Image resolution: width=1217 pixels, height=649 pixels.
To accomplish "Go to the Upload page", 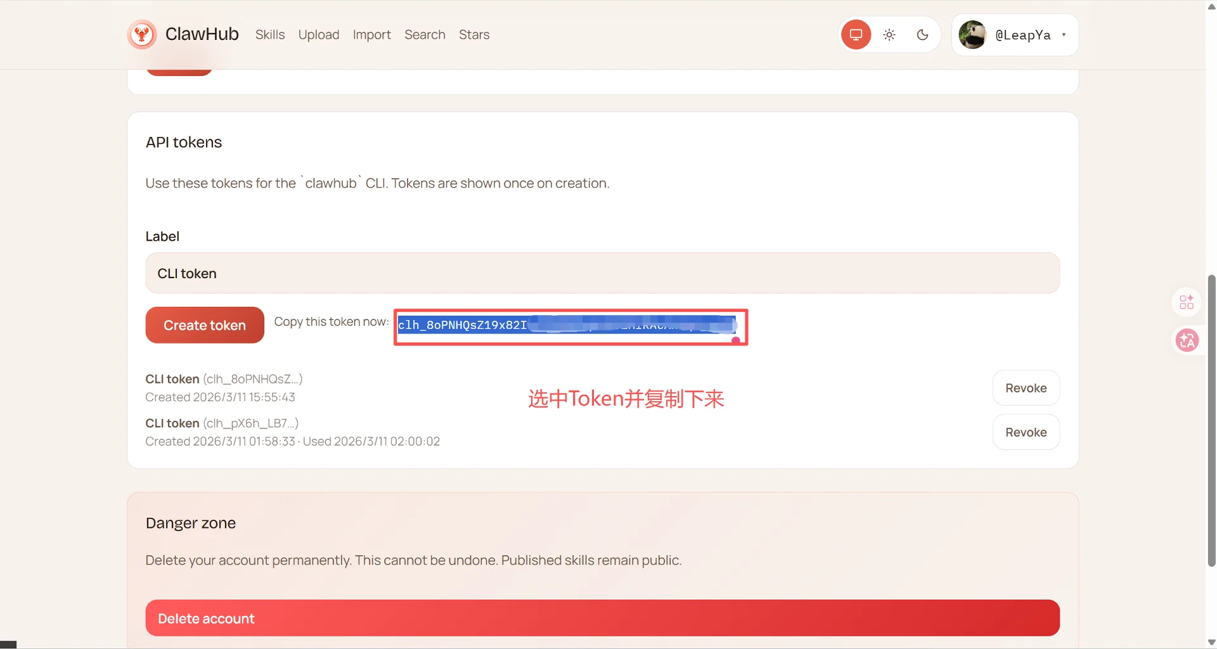I will [319, 35].
